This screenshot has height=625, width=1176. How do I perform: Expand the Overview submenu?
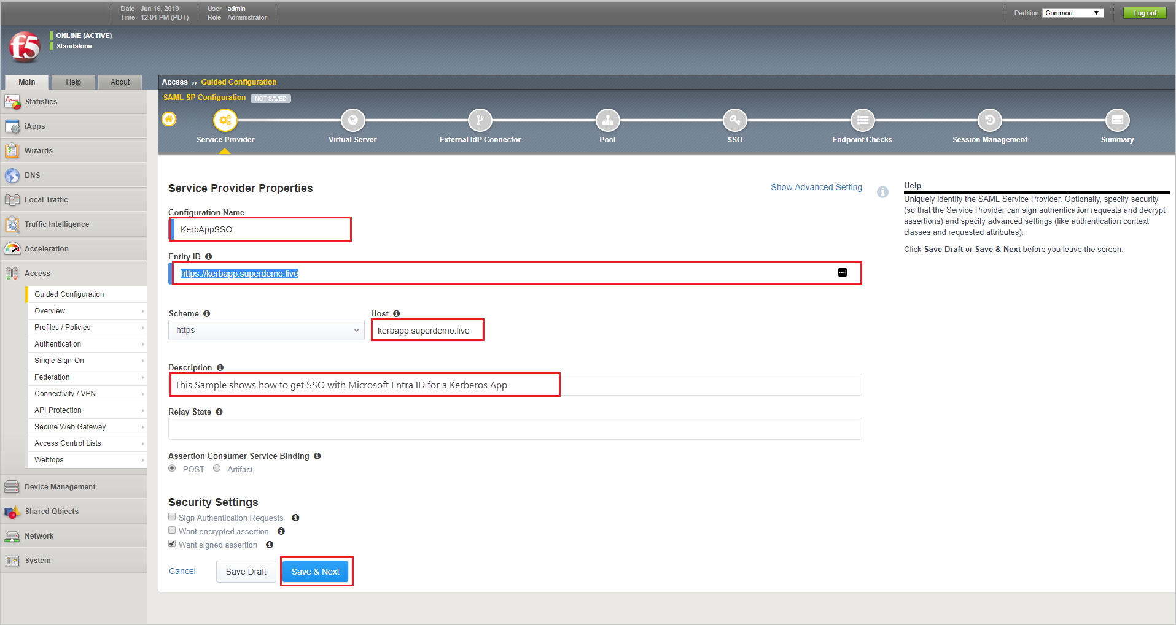tap(142, 311)
